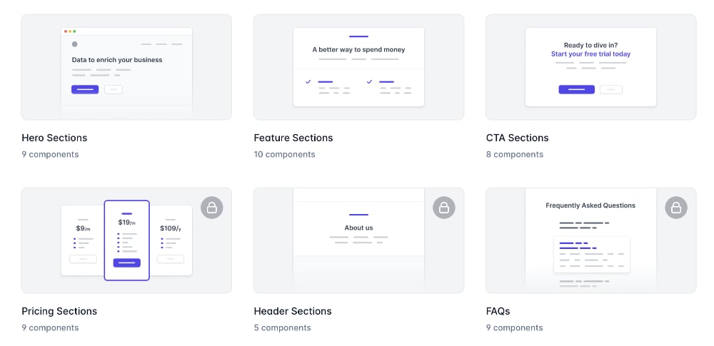Open the FAQs preview thumbnail
Viewport: 714px width, 346px height.
click(591, 240)
